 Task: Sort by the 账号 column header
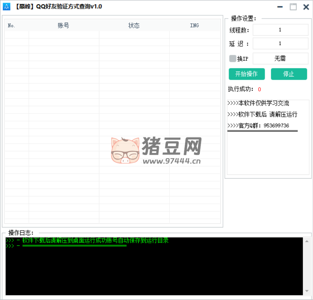64,26
